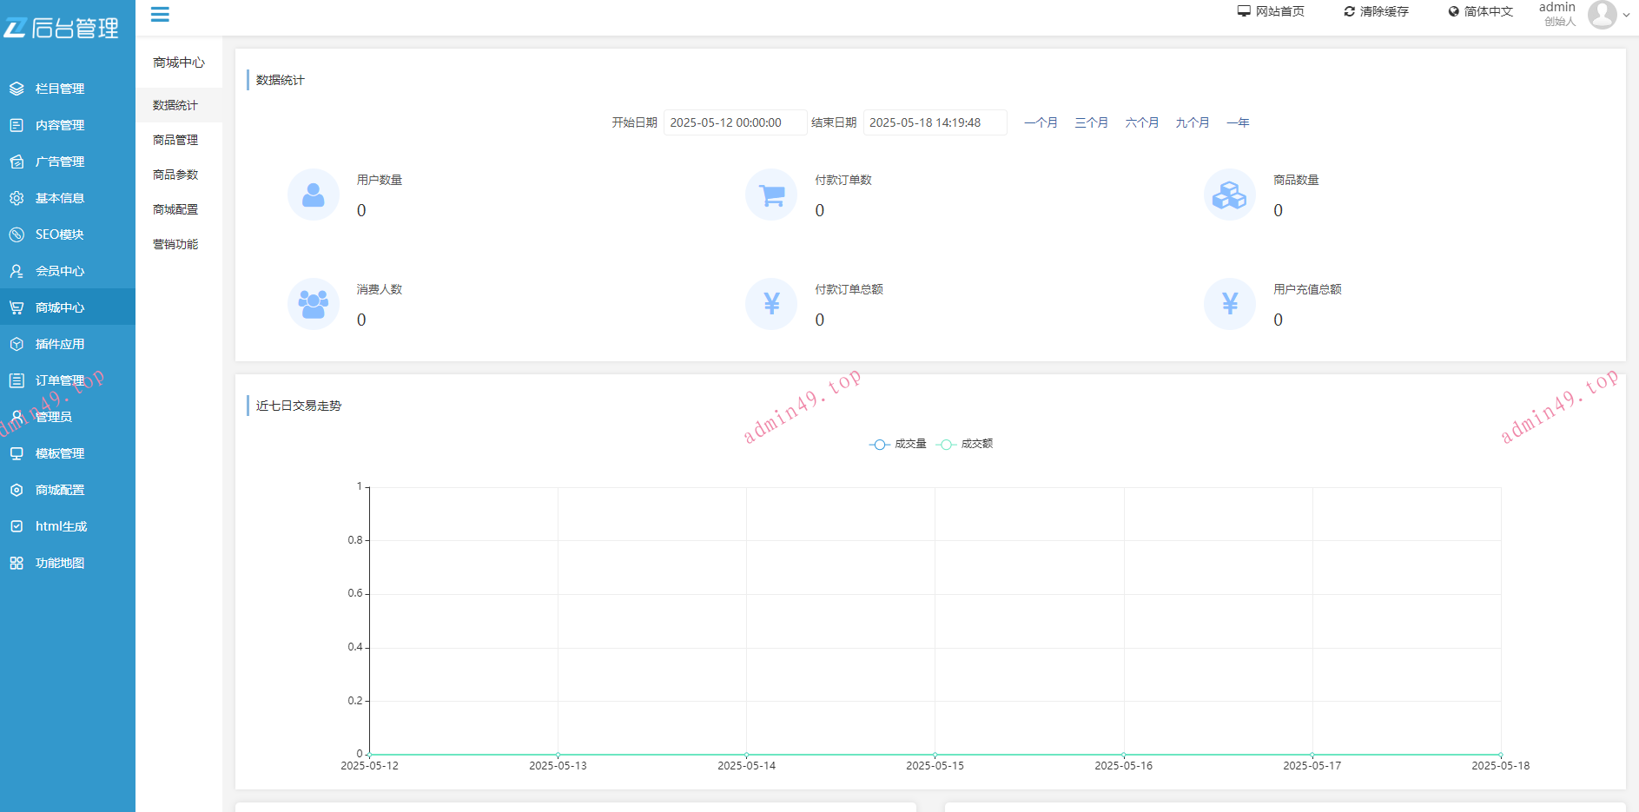The image size is (1639, 812).
Task: Click the 三个月 range link
Action: [x=1091, y=122]
